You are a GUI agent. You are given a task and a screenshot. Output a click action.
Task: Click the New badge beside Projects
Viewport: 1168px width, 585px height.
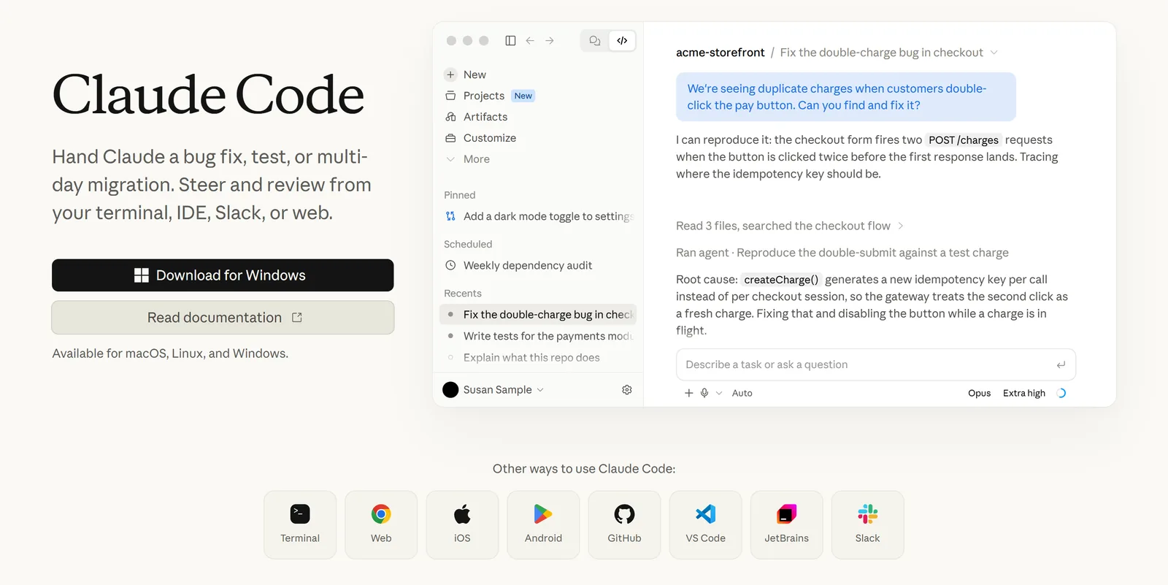[x=523, y=96]
